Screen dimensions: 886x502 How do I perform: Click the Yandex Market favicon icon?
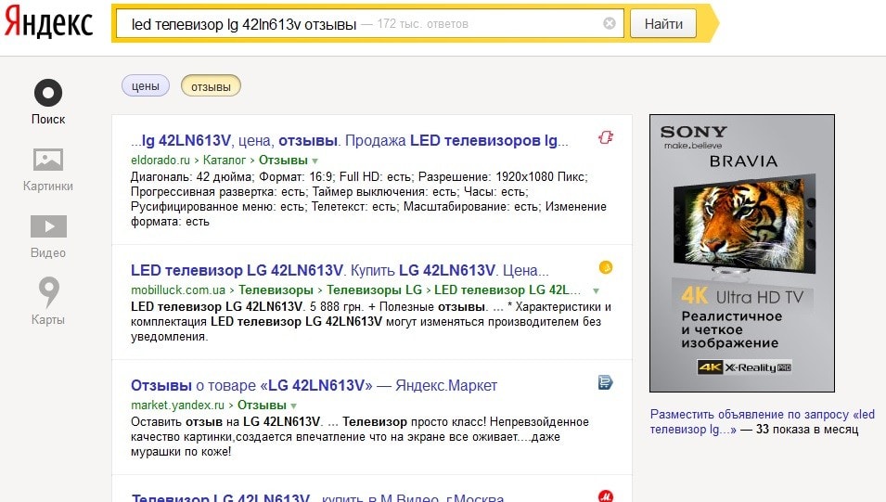(606, 382)
